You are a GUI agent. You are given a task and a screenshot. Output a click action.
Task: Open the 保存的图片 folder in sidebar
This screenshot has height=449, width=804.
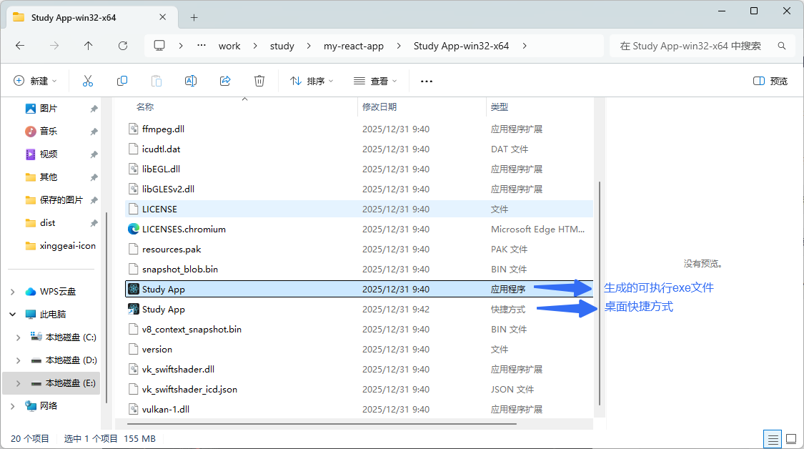tap(54, 199)
